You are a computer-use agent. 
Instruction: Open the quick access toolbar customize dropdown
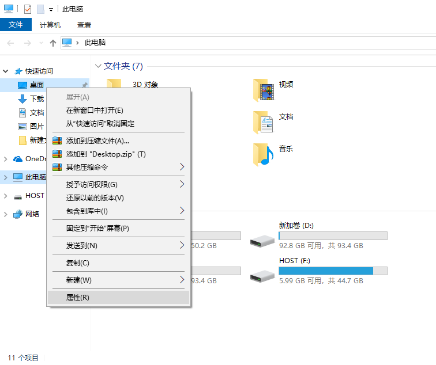point(51,10)
